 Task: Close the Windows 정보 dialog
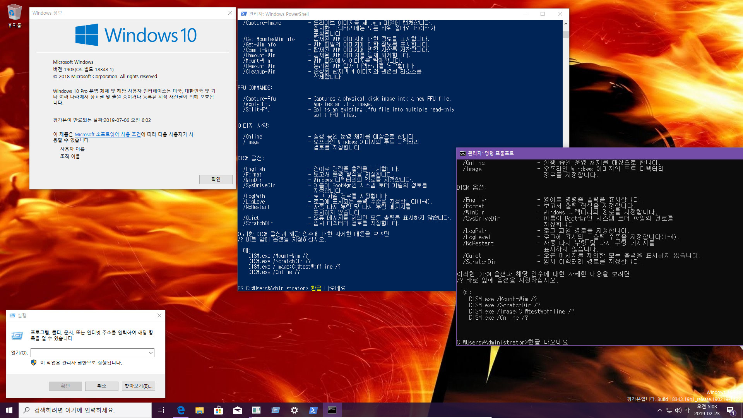coord(230,13)
